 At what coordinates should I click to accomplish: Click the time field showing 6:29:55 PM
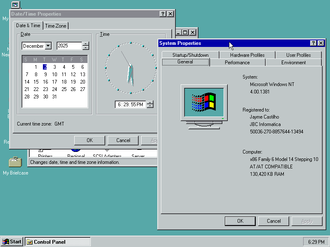pyautogui.click(x=130, y=105)
